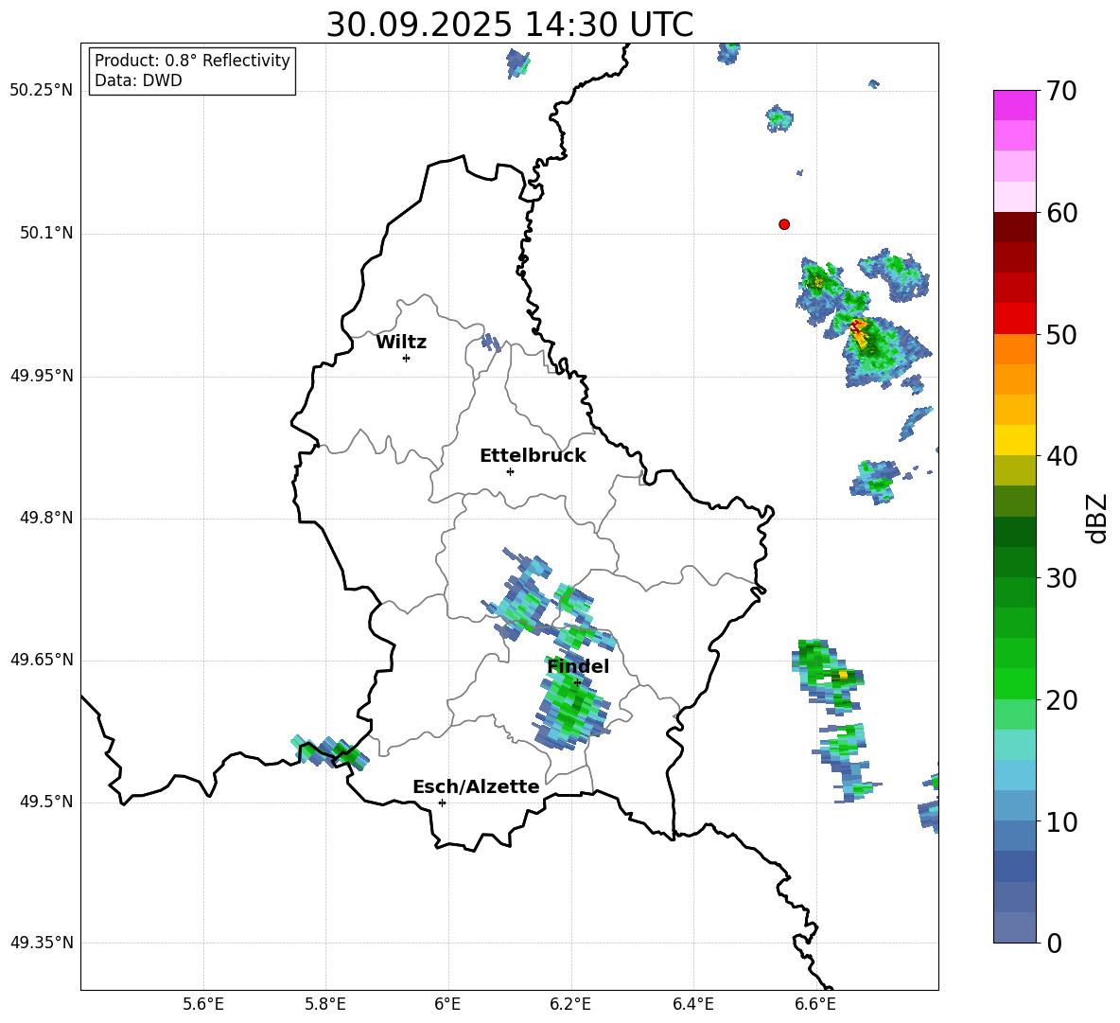Screen dimensions: 1120x1023
Task: Pick the yellow swatch just above 40
Action: click(1015, 440)
